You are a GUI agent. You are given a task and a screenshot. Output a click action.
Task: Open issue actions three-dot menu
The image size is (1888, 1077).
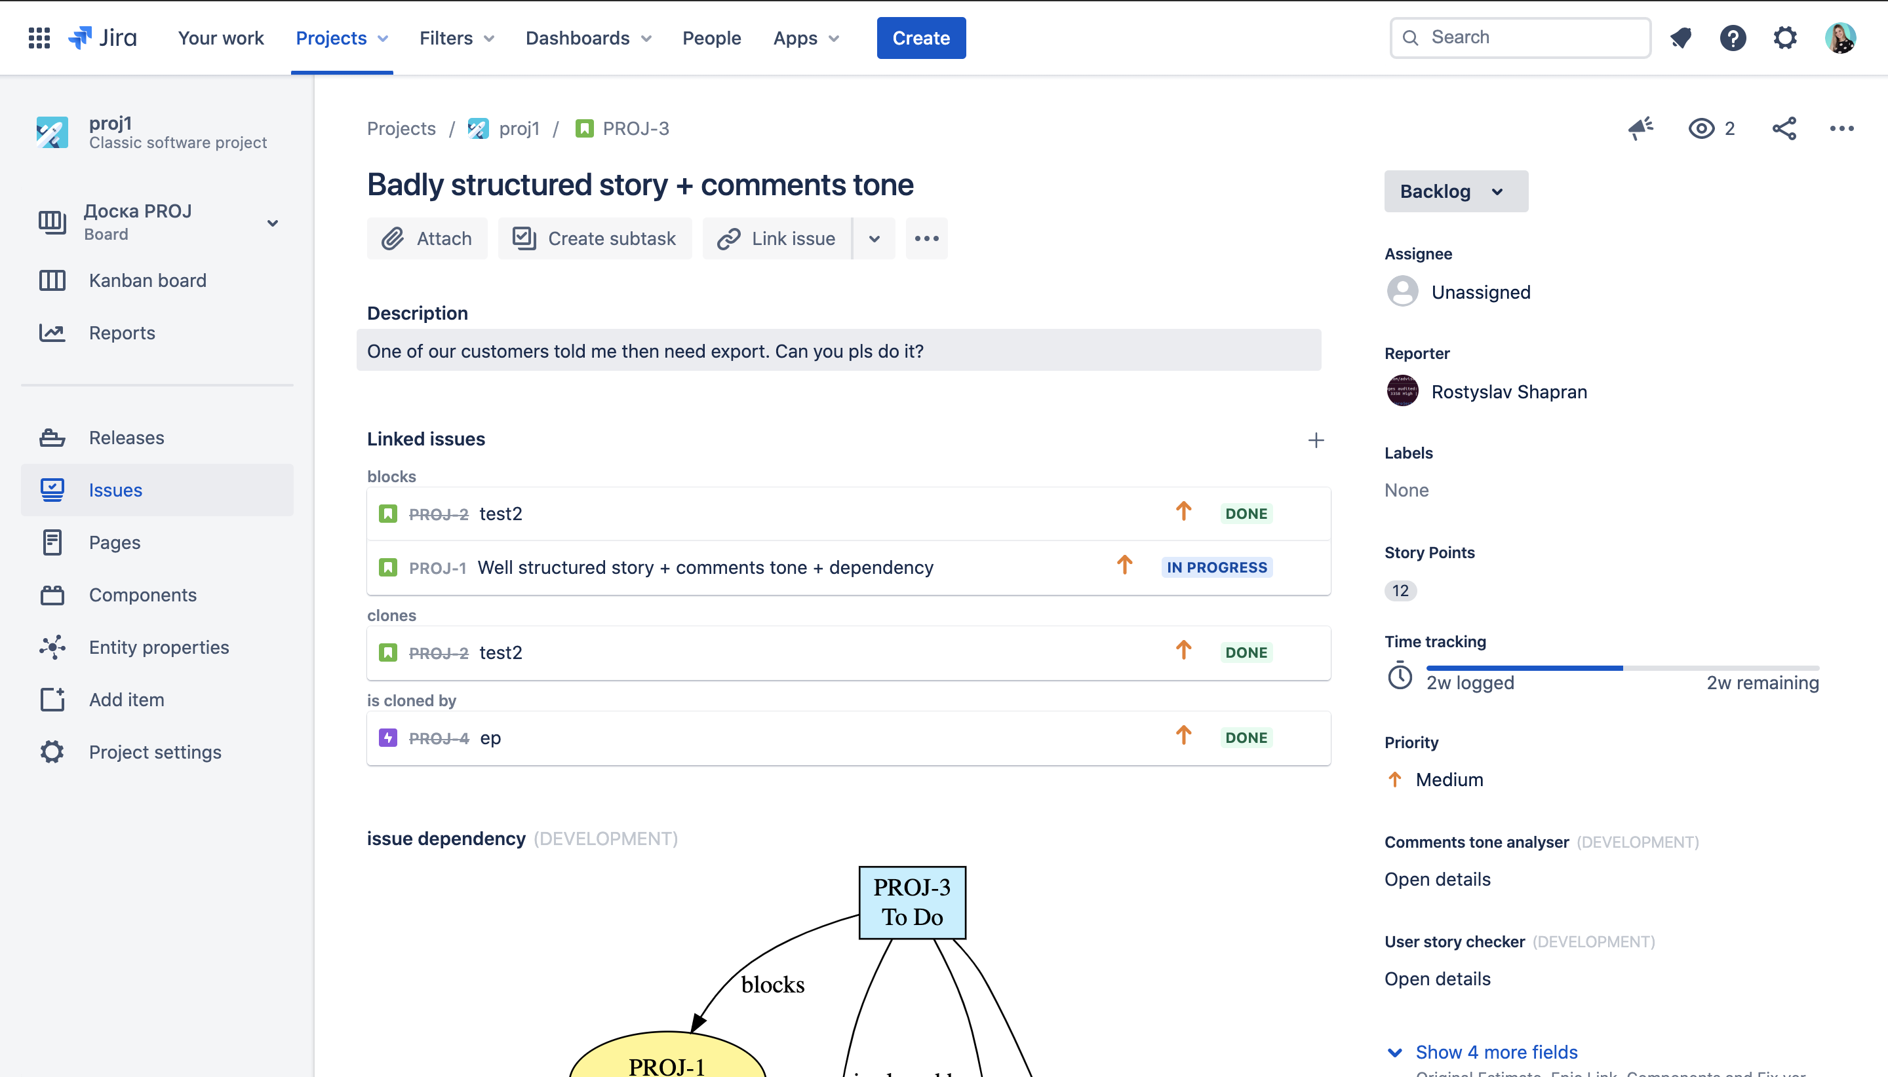coord(1841,128)
